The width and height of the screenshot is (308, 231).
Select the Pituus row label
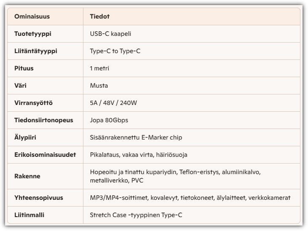(24, 68)
